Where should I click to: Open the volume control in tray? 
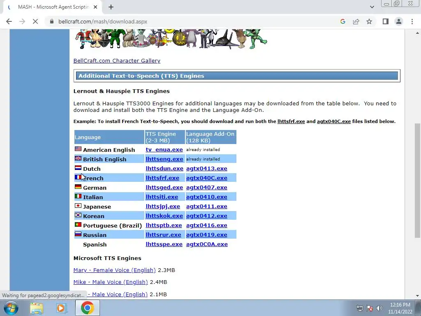pyautogui.click(x=379, y=308)
